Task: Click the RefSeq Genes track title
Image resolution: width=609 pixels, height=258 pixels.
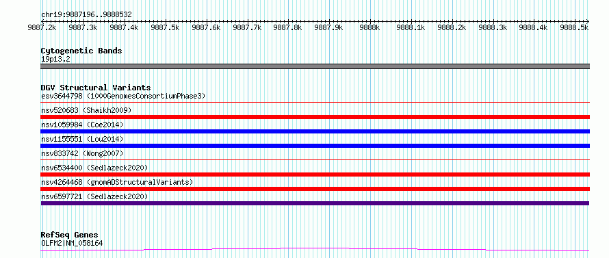Action: [x=69, y=235]
